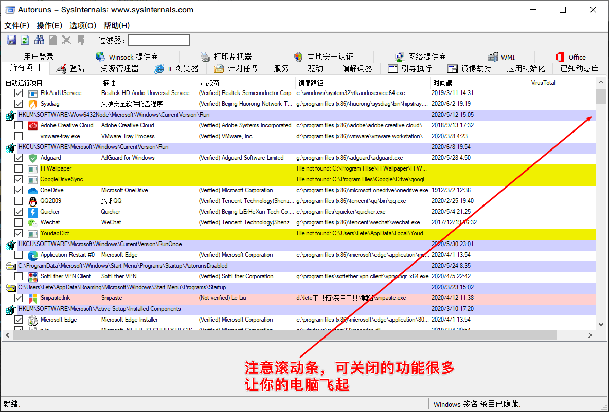Enable the Adobe Creative Cloud checkbox
This screenshot has width=609, height=412.
19,125
